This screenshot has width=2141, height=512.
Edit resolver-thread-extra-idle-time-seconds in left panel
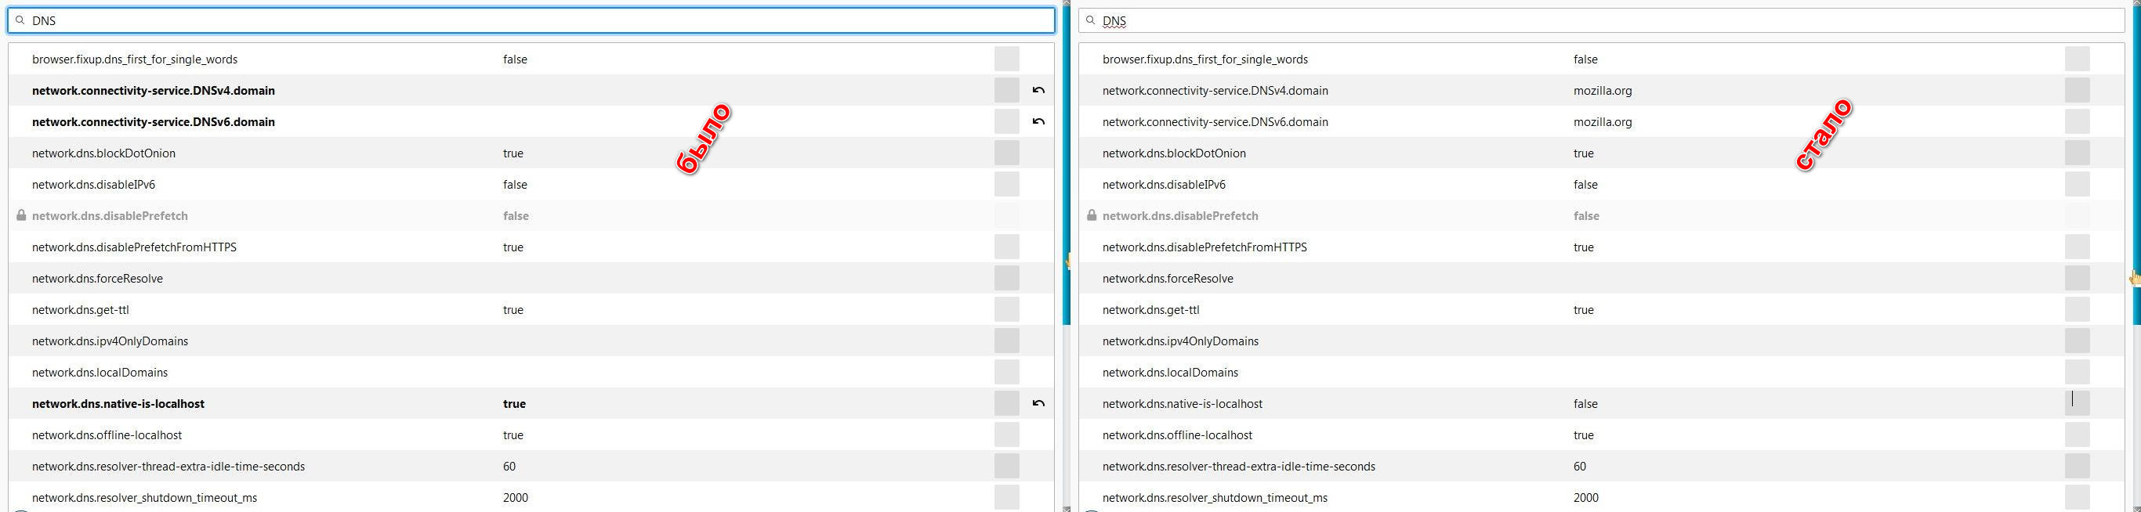pos(1006,467)
